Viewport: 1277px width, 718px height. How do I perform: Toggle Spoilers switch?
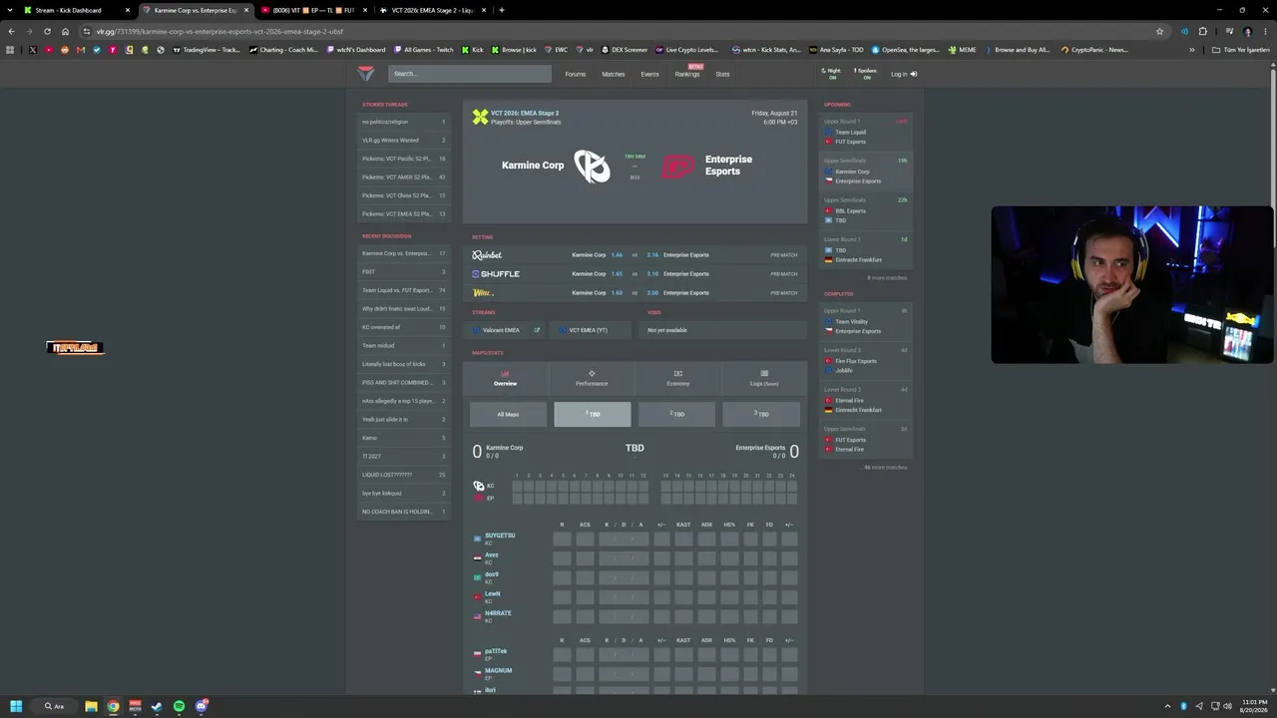pos(865,74)
